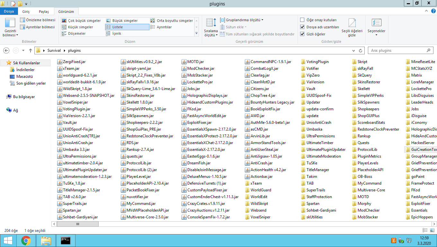Open Quick Access Toolbar customize dropdown
This screenshot has height=247, width=437.
tap(26, 4)
